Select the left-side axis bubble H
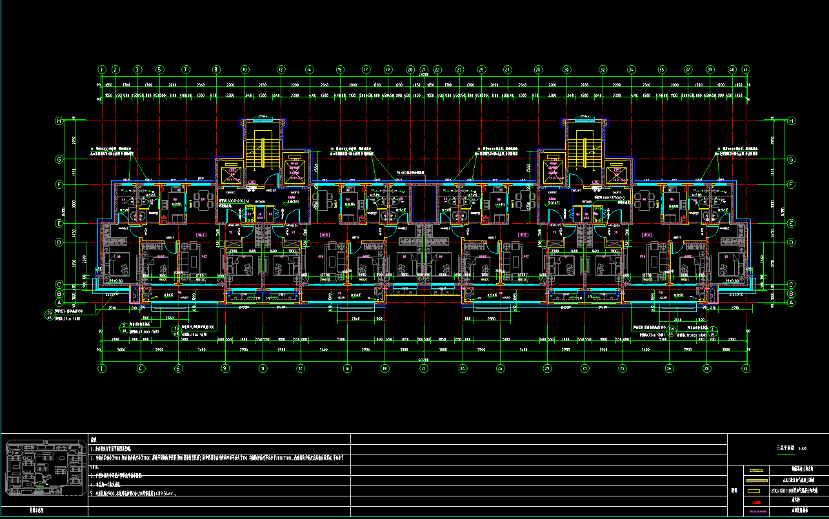The height and width of the screenshot is (519, 829). tap(59, 121)
